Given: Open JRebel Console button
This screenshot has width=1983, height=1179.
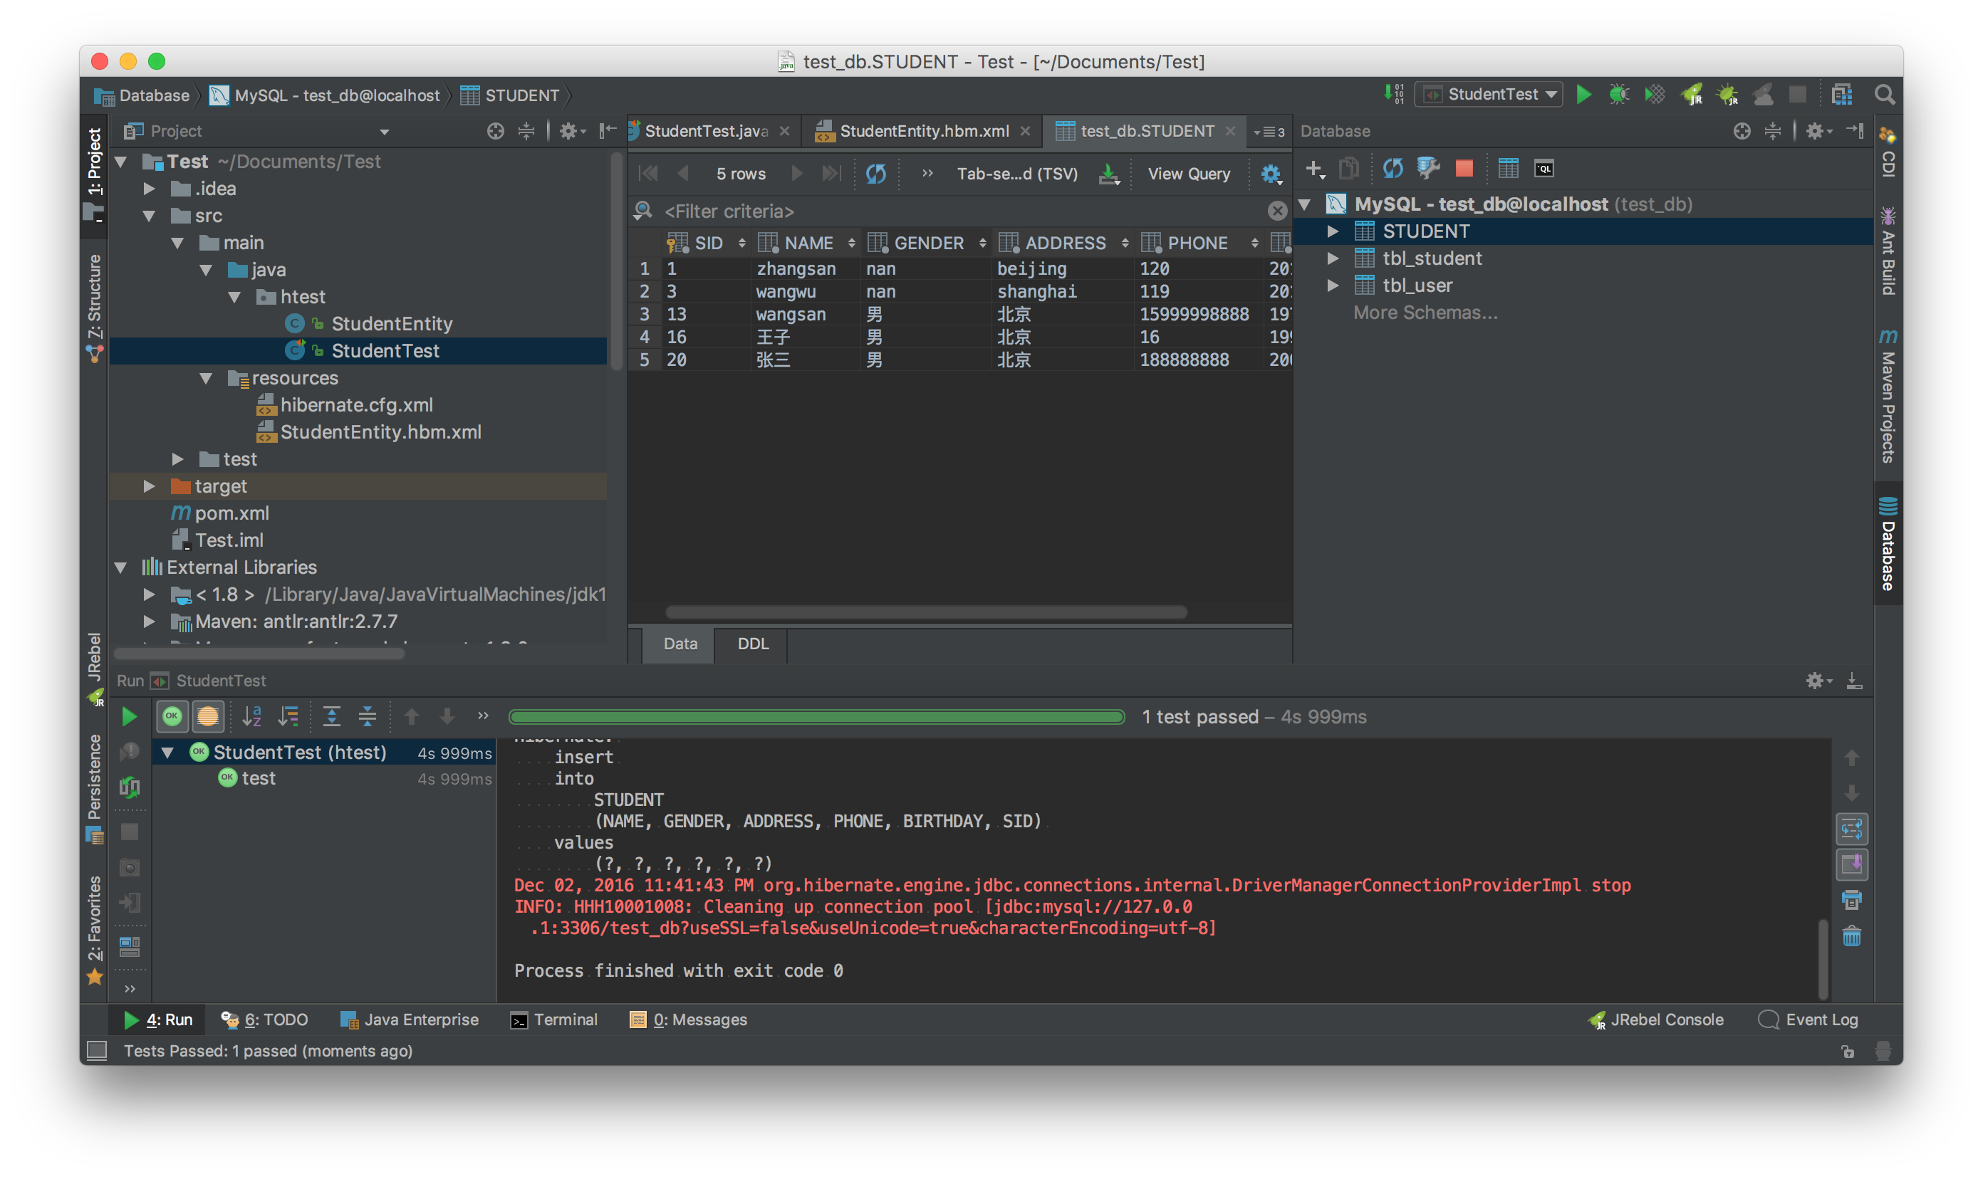Looking at the screenshot, I should pos(1655,1020).
